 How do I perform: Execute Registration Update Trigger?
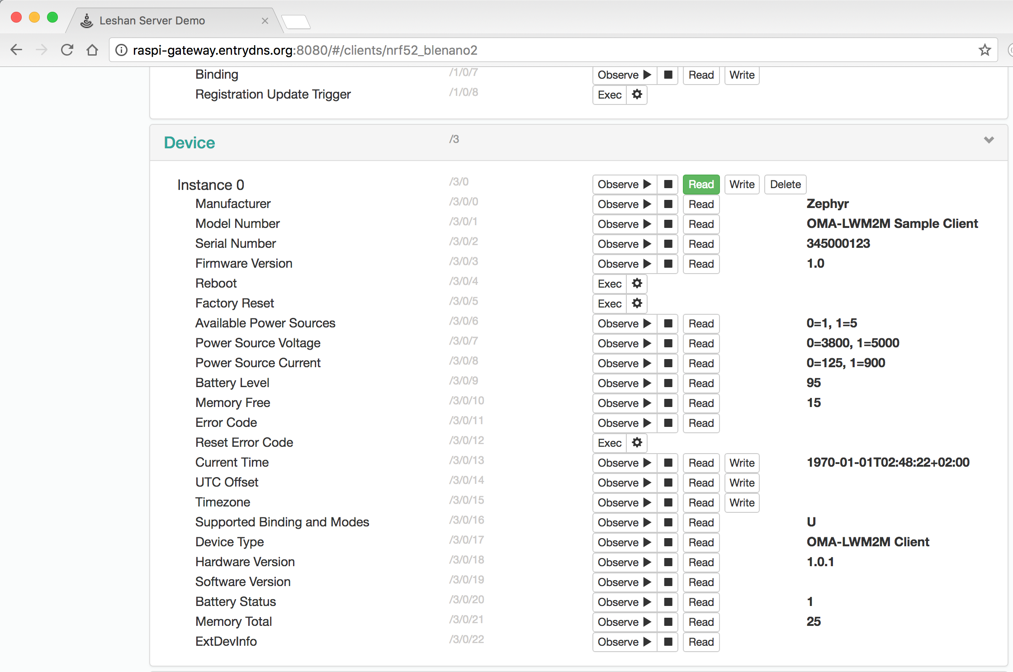pos(610,95)
